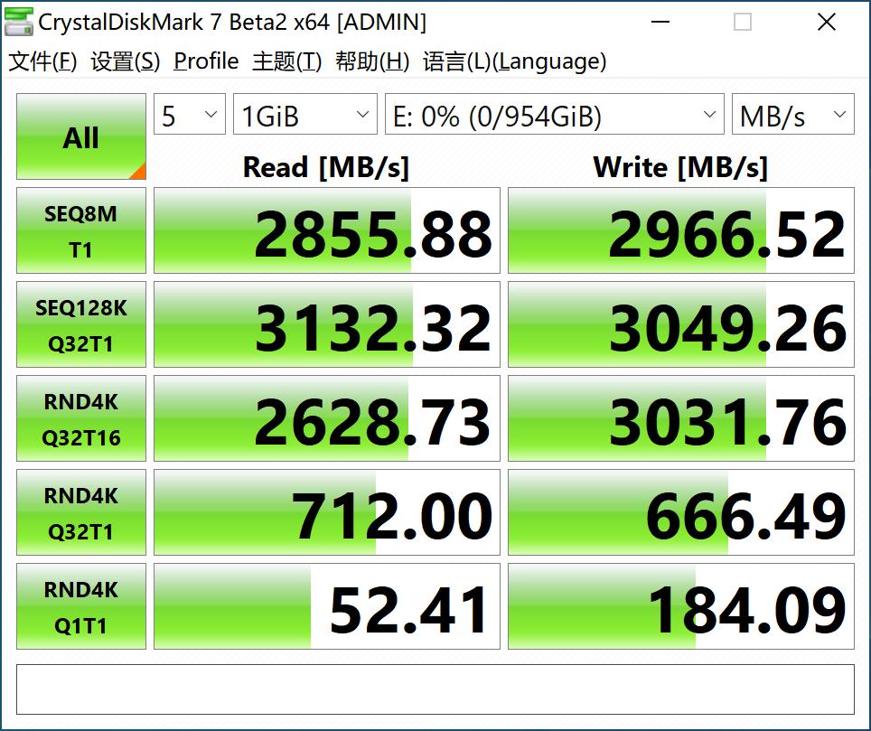Image resolution: width=871 pixels, height=731 pixels.
Task: Click the RND4K Q1T1 write result 184.09
Action: coord(681,606)
